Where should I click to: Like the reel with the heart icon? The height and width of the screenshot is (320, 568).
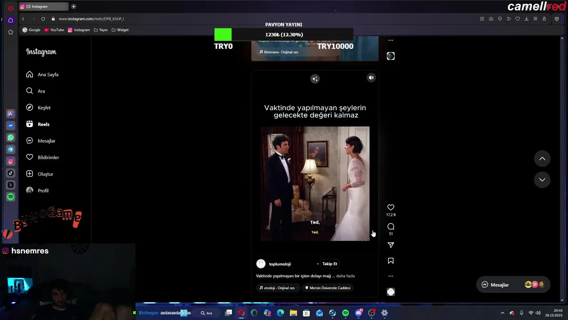pyautogui.click(x=390, y=208)
